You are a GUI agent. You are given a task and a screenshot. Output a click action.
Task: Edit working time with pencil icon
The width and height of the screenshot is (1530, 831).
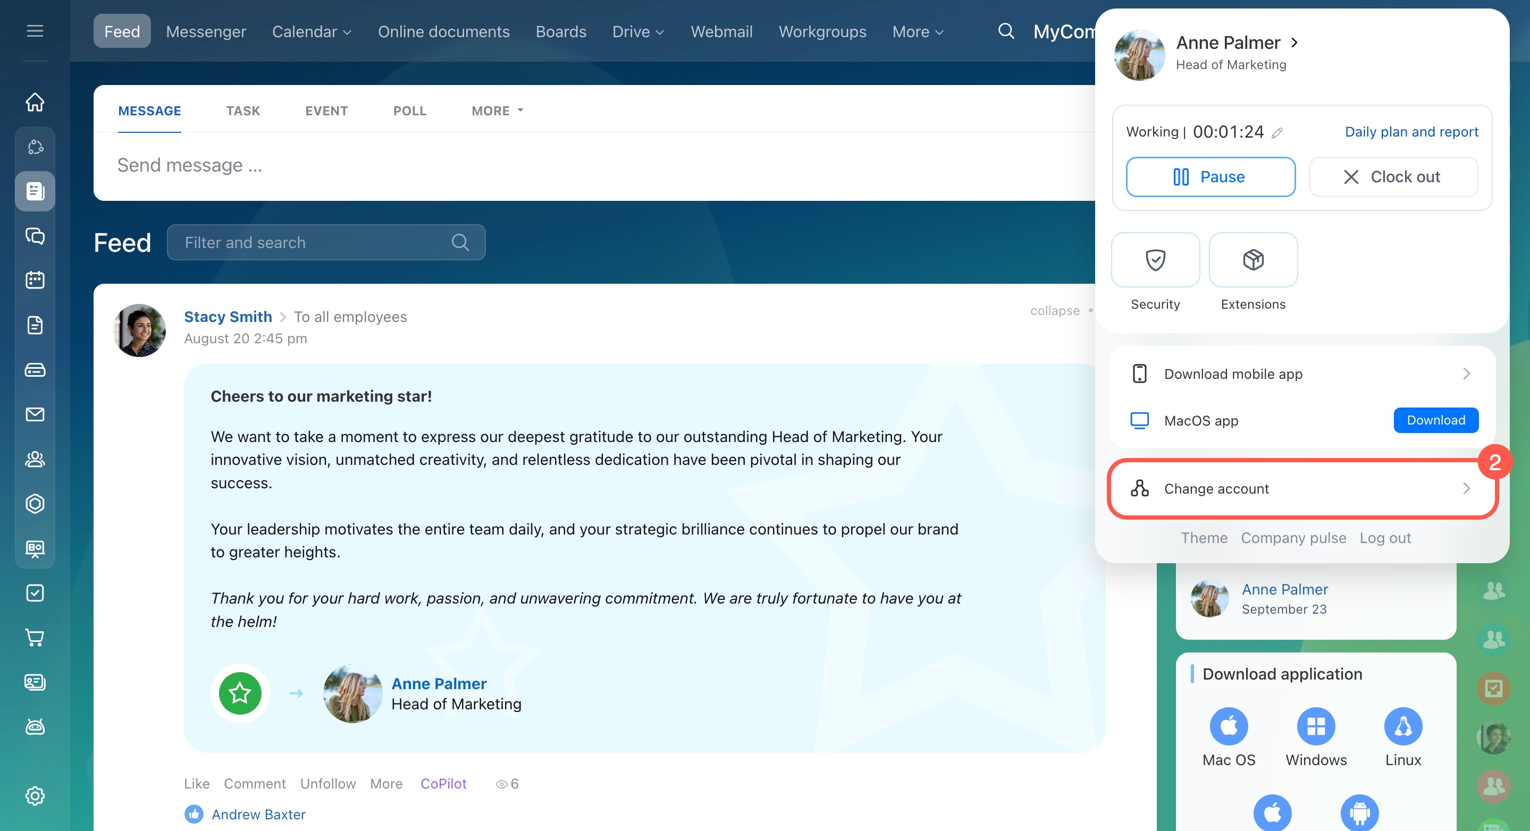click(x=1277, y=133)
